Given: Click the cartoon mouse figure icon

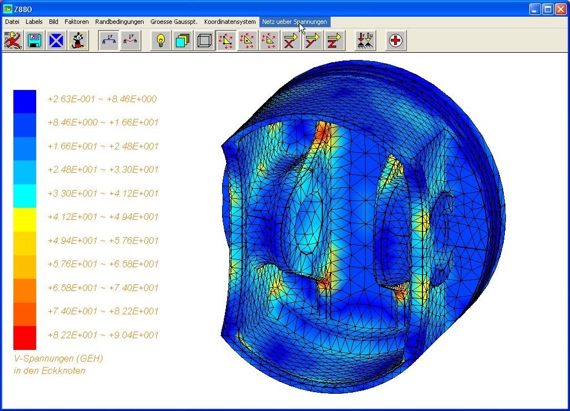Looking at the screenshot, I should (x=77, y=41).
